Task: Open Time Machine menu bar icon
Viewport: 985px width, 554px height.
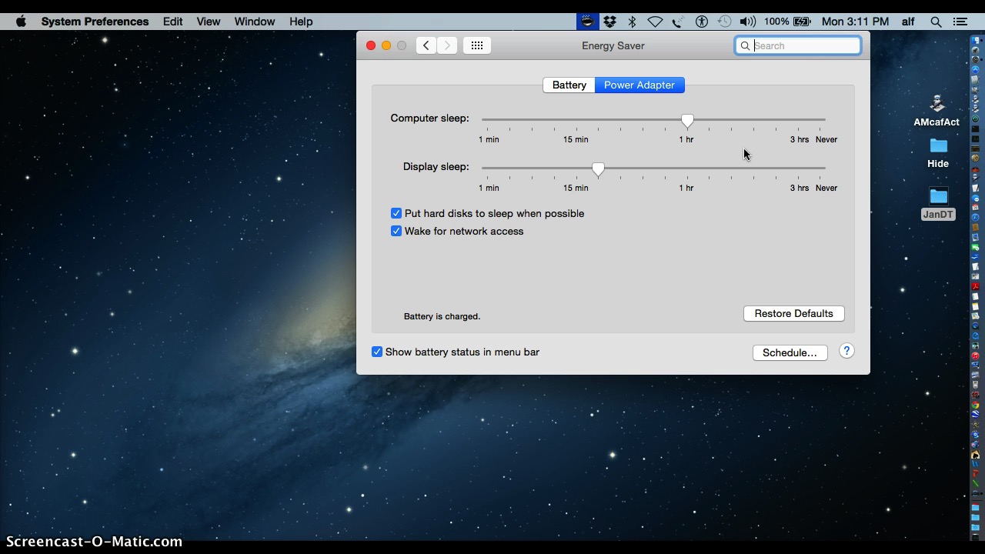Action: tap(724, 22)
